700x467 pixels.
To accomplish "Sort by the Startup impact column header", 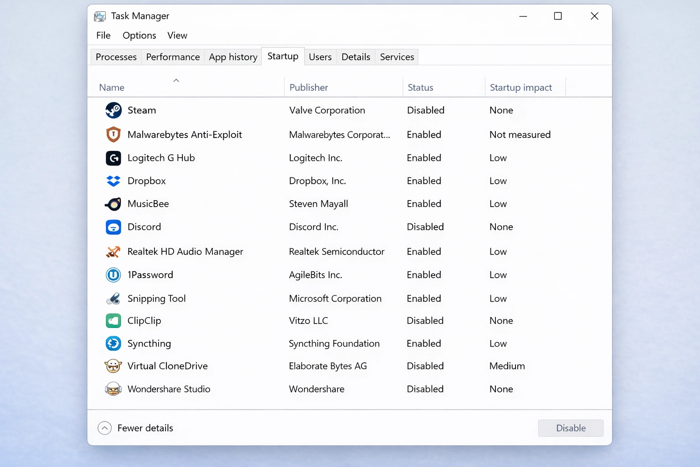I will [x=520, y=87].
